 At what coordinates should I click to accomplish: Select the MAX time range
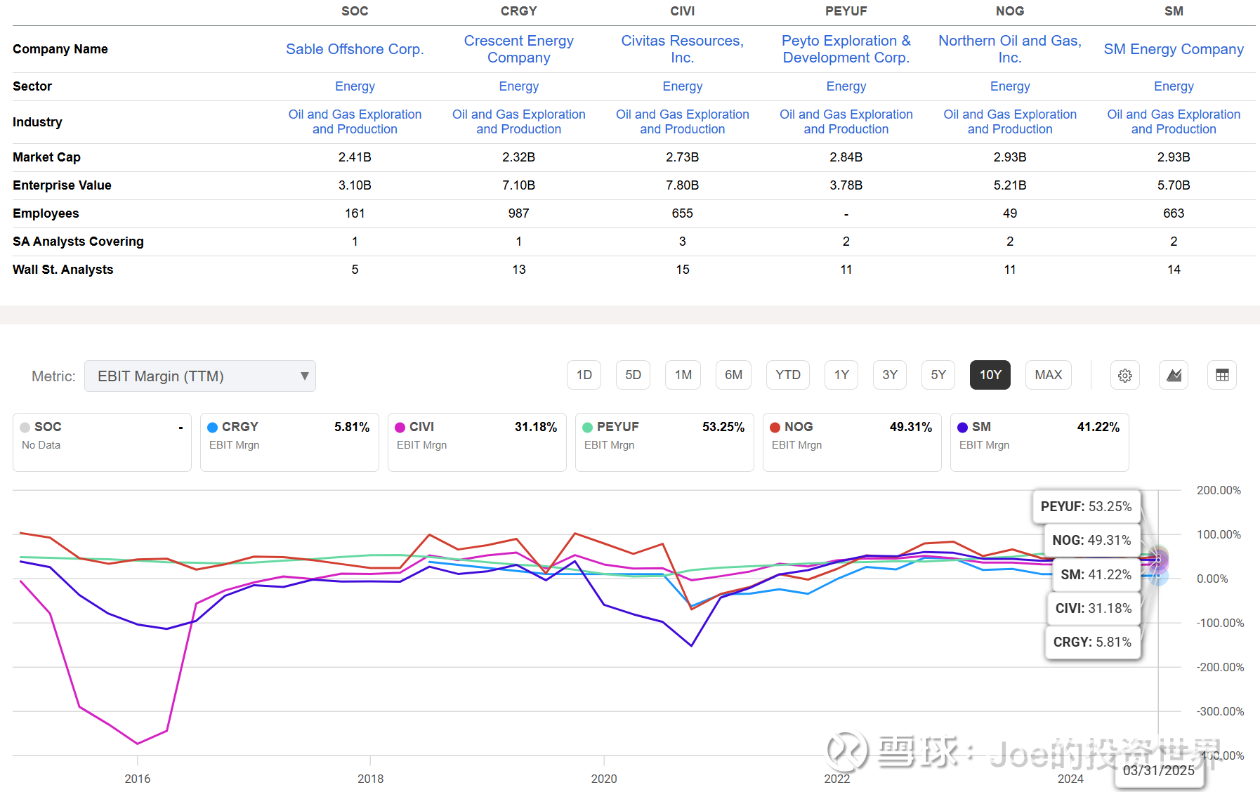click(1049, 375)
